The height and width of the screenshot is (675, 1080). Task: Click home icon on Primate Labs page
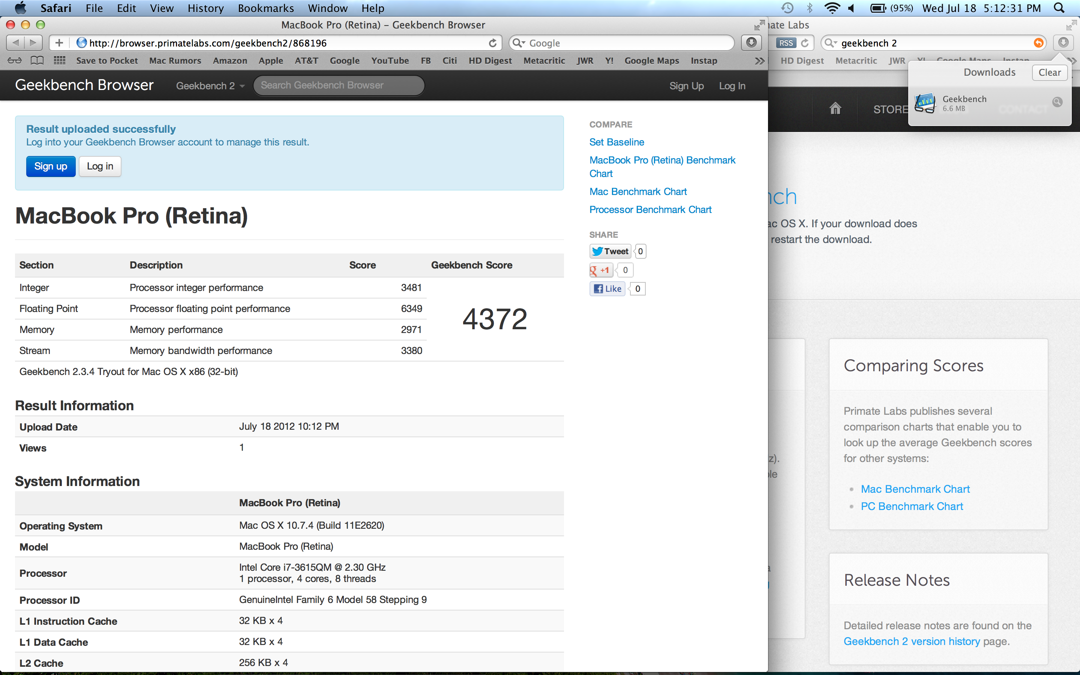835,108
